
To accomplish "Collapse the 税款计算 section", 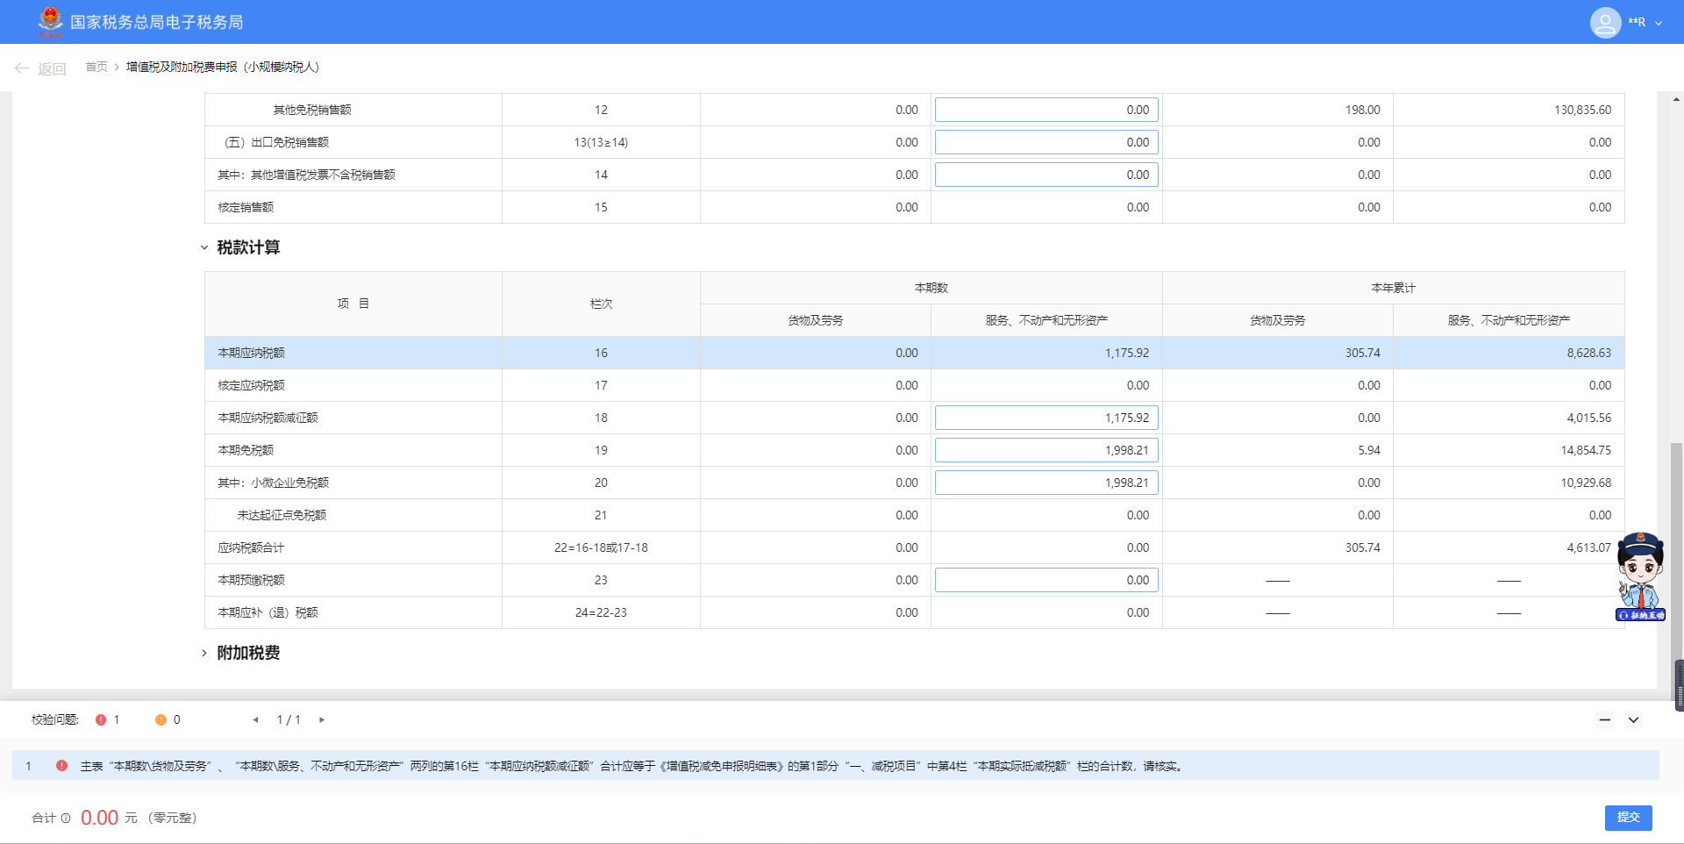I will (204, 247).
